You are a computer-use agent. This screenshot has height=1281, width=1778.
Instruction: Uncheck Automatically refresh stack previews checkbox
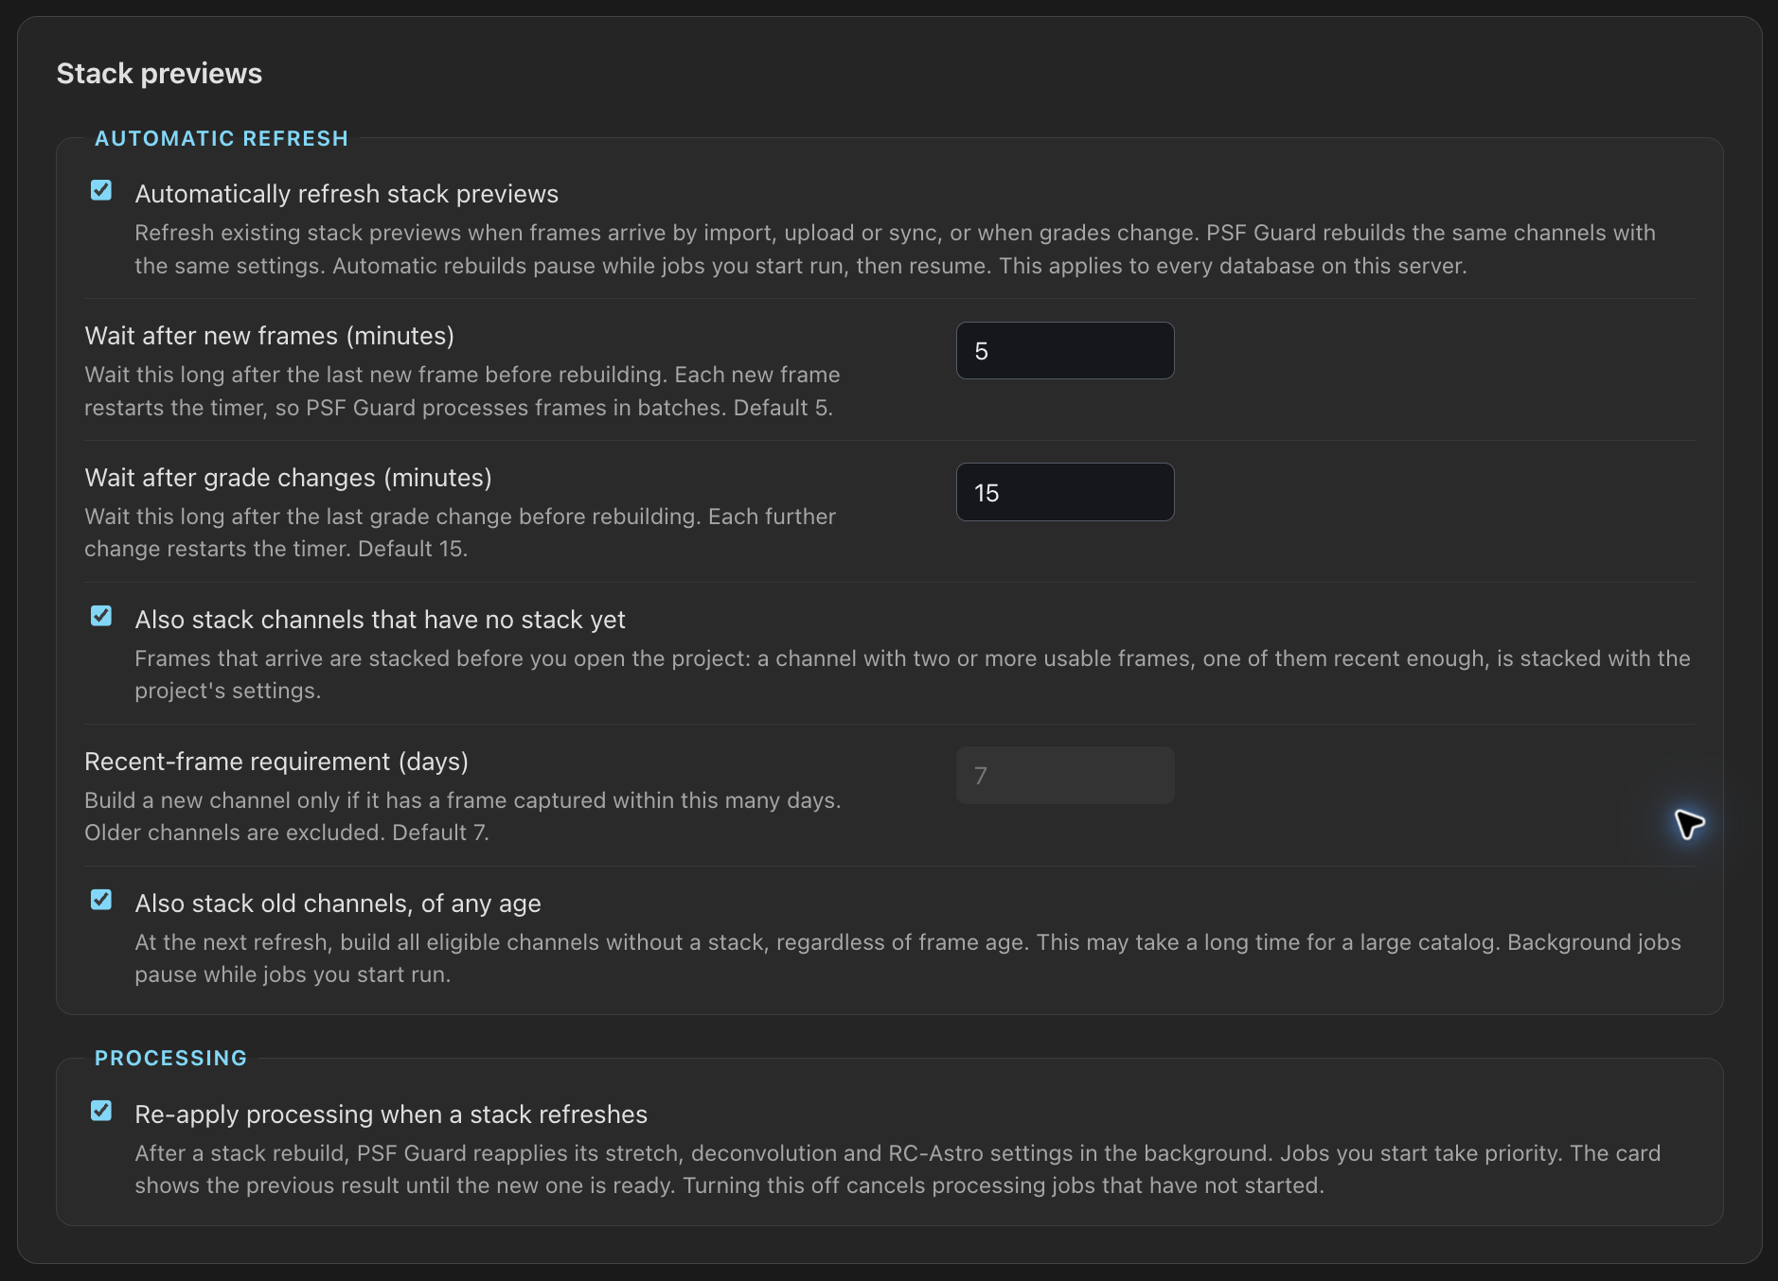click(101, 191)
